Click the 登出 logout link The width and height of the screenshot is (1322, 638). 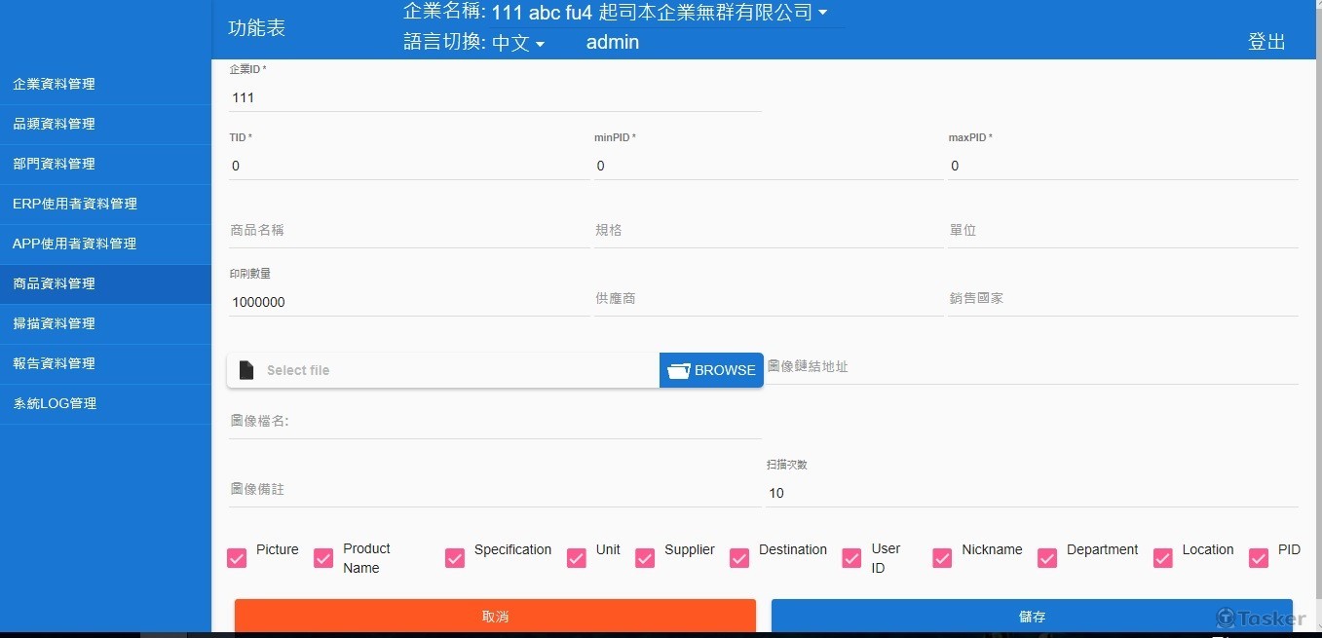point(1266,42)
